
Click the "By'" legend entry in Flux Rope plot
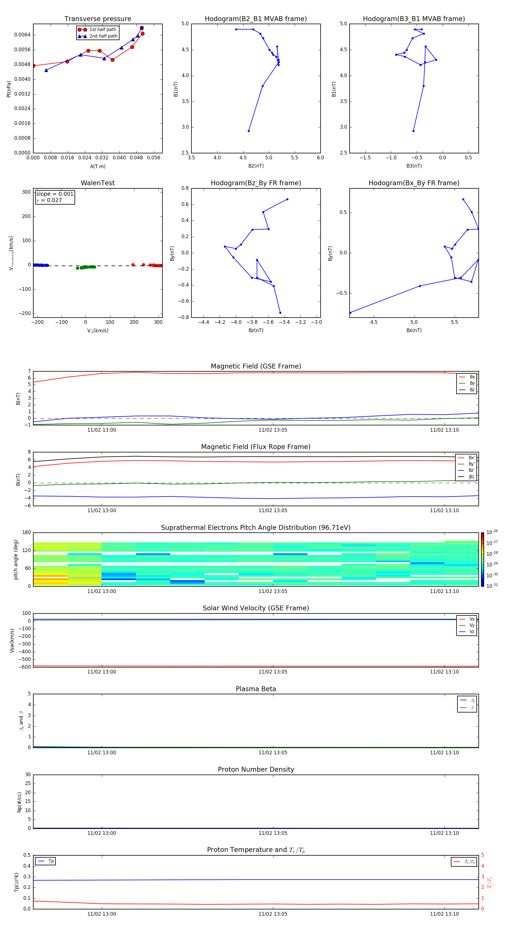tap(466, 464)
